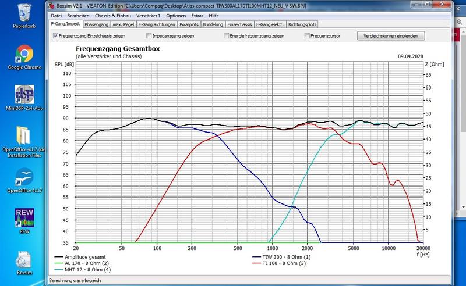
Task: Open the OpenOffice installation files folder
Action: 24,137
